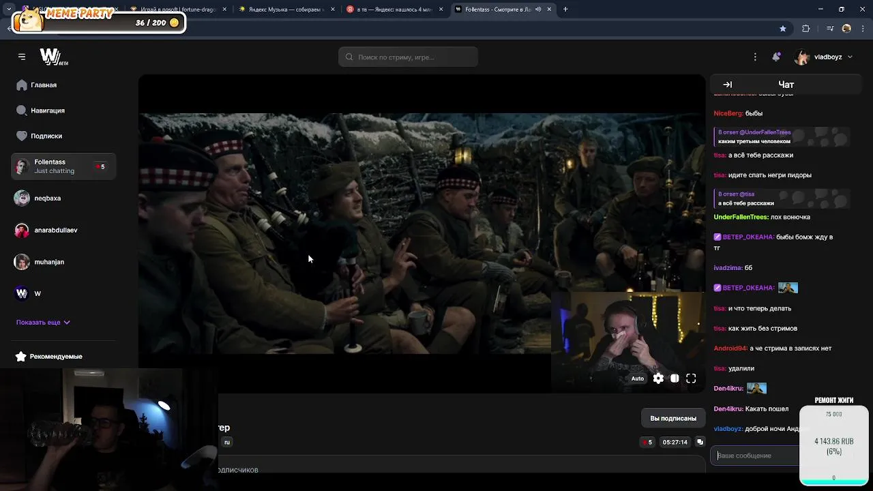Screen dimensions: 873x491
Task: Click Chrome profile avatar in toolbar
Action: [846, 28]
